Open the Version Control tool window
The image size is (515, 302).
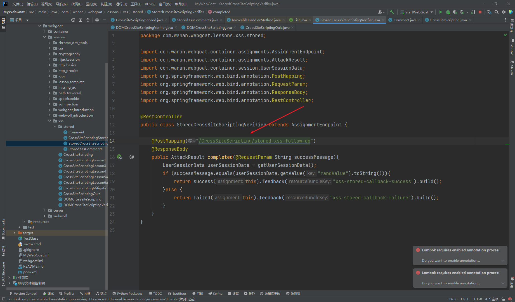23,293
